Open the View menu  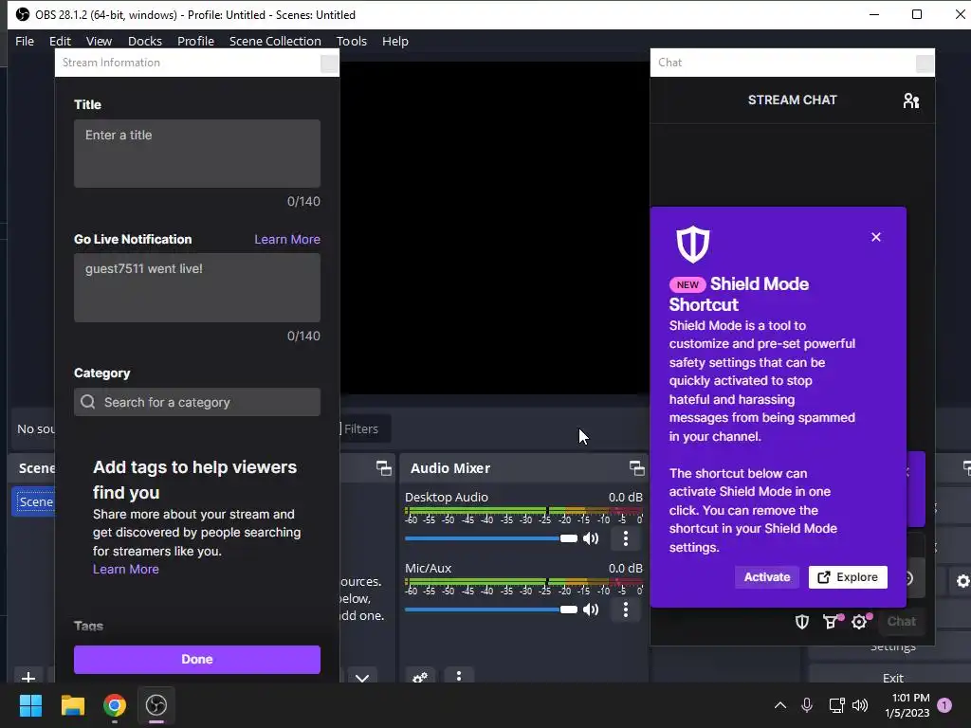99,41
